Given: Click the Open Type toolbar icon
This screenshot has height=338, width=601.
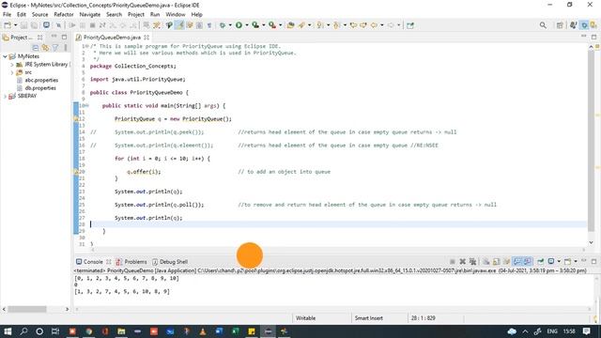Looking at the screenshot, I should 291,25.
